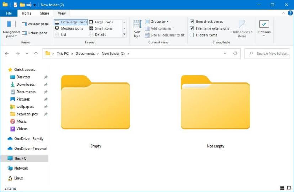Switch to the Share tab

[44, 13]
